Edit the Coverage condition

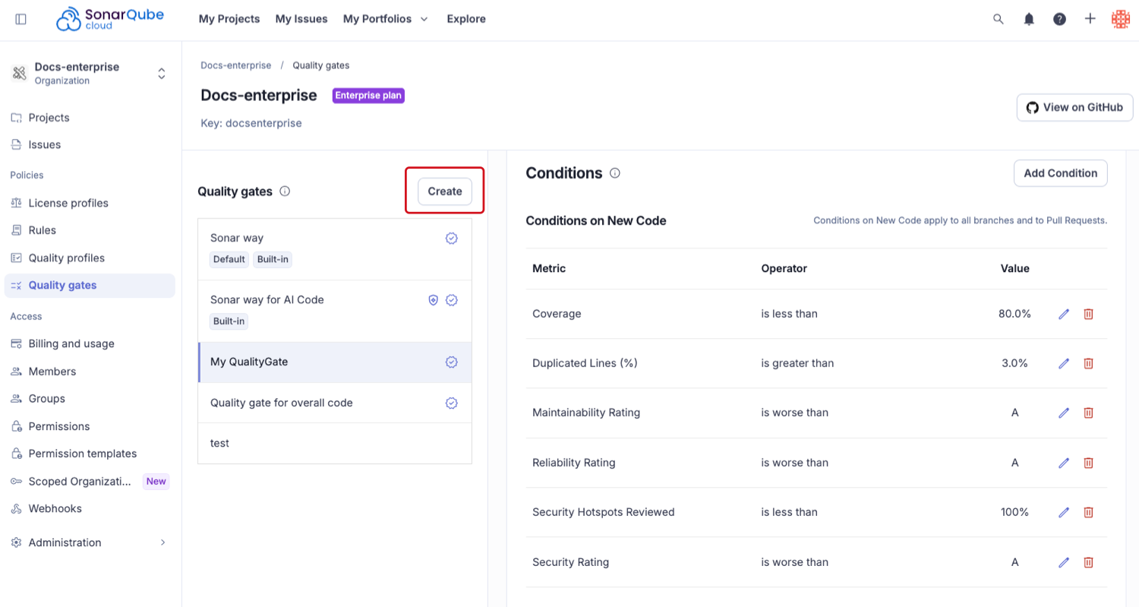pyautogui.click(x=1064, y=314)
